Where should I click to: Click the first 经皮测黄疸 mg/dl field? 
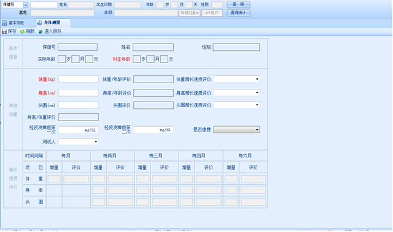[79, 130]
